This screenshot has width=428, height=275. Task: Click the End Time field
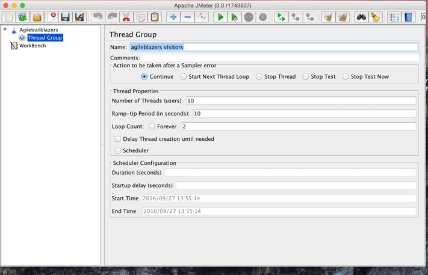point(279,211)
